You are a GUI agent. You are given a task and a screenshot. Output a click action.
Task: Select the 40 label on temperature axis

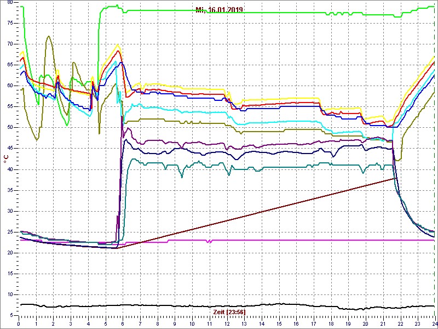[x=10, y=169]
